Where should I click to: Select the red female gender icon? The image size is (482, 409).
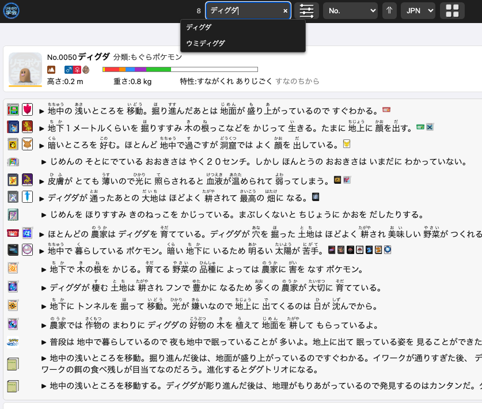[77, 70]
